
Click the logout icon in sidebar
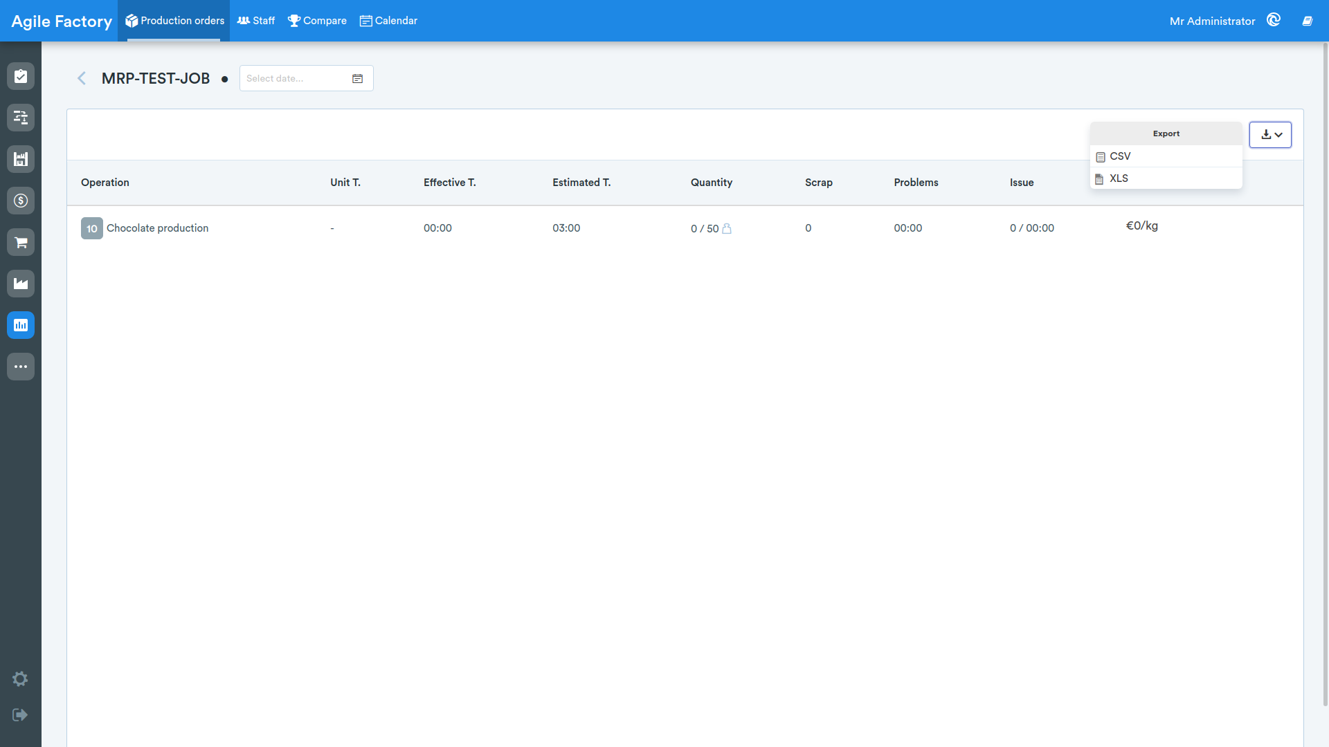click(20, 714)
